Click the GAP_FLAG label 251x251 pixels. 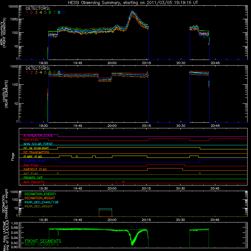(31, 140)
